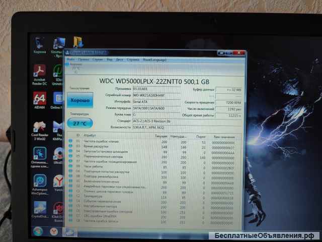Click CrystalDiskInfo taskbar button
This screenshot has width=322, height=242.
[x=70, y=231]
